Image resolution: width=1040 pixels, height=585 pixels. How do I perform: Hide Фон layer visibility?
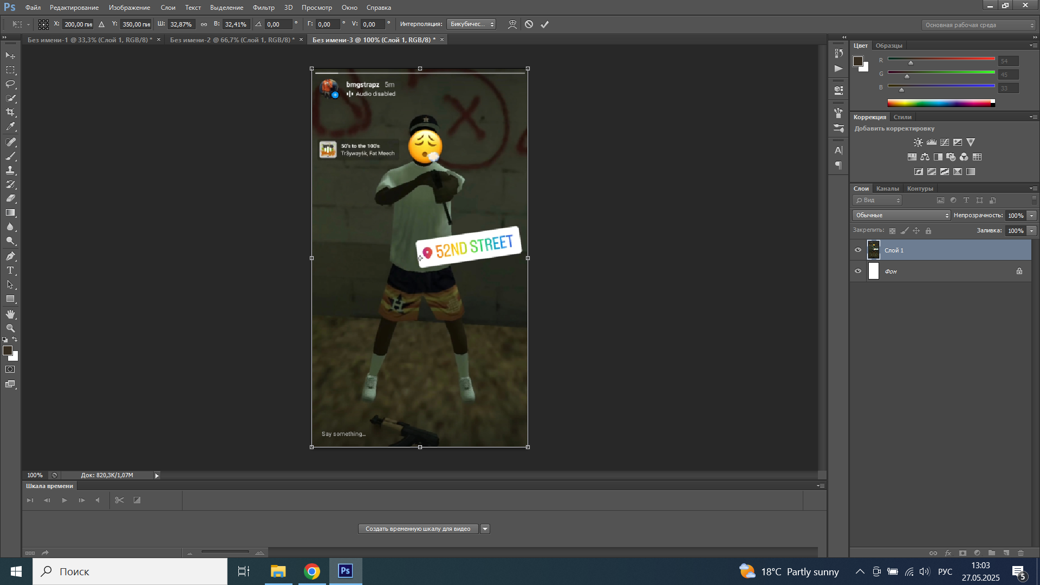(858, 271)
